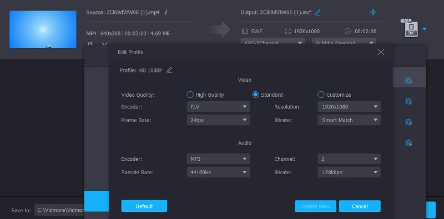Open the 1080P SWF output format icon

410,29
